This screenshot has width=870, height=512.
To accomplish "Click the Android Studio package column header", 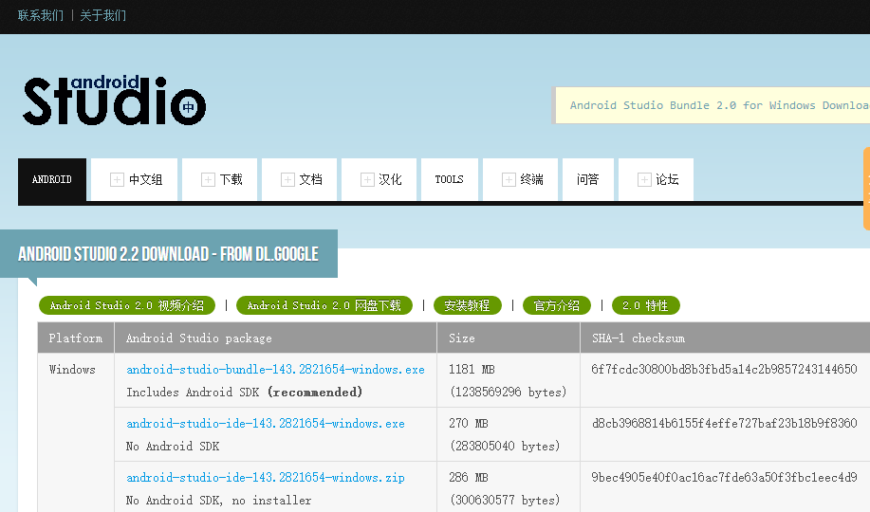I will point(275,338).
